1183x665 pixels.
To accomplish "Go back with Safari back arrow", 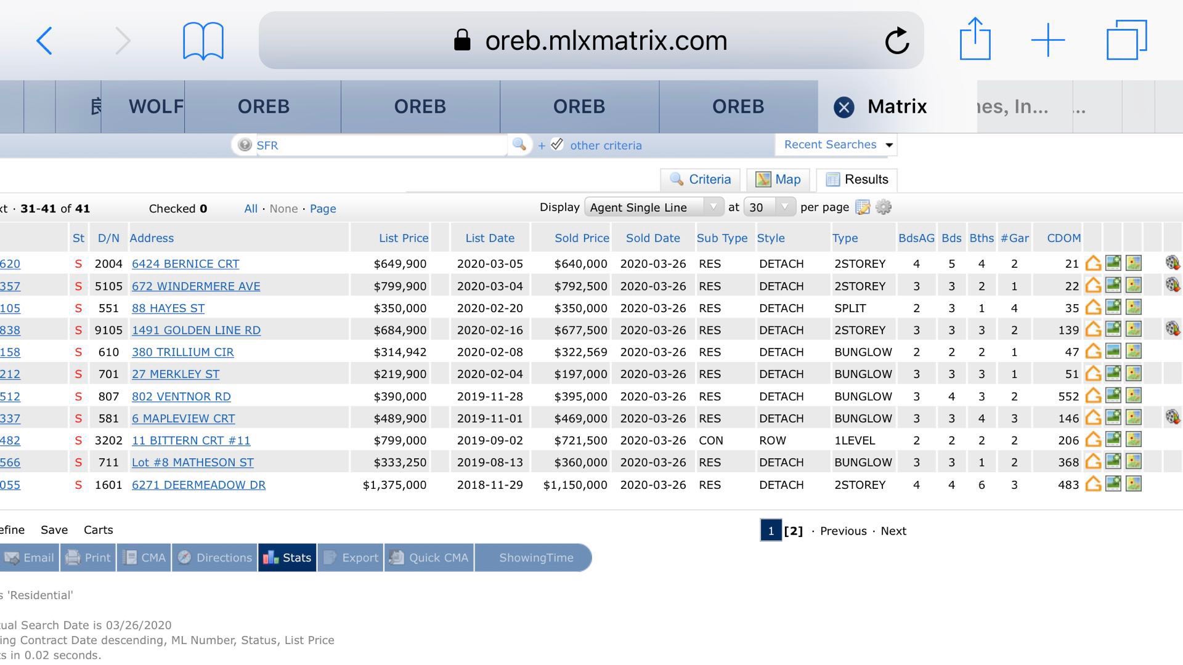I will pyautogui.click(x=44, y=41).
